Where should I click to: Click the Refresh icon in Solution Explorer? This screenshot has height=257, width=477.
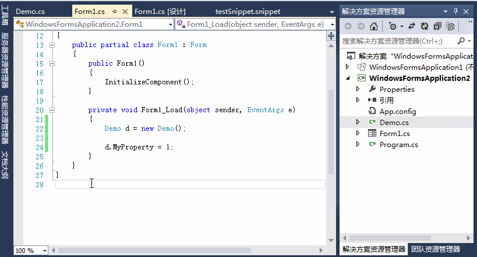[423, 26]
